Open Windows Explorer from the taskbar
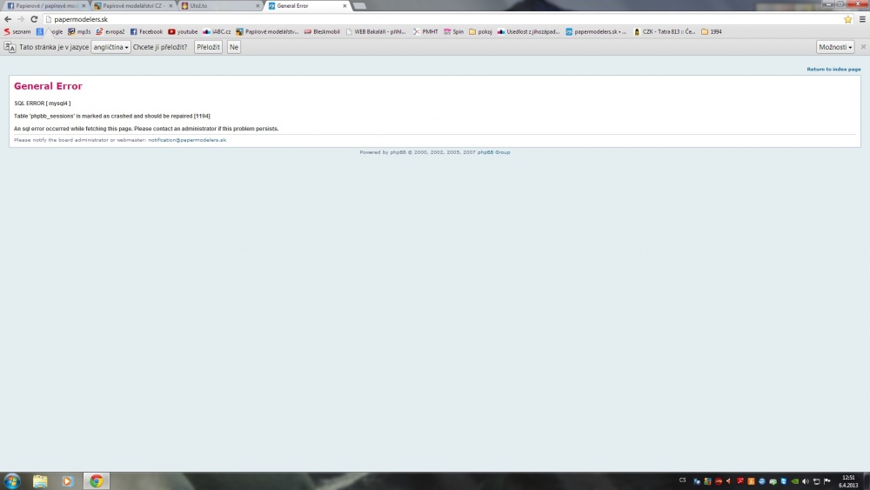The width and height of the screenshot is (870, 490). pyautogui.click(x=40, y=481)
